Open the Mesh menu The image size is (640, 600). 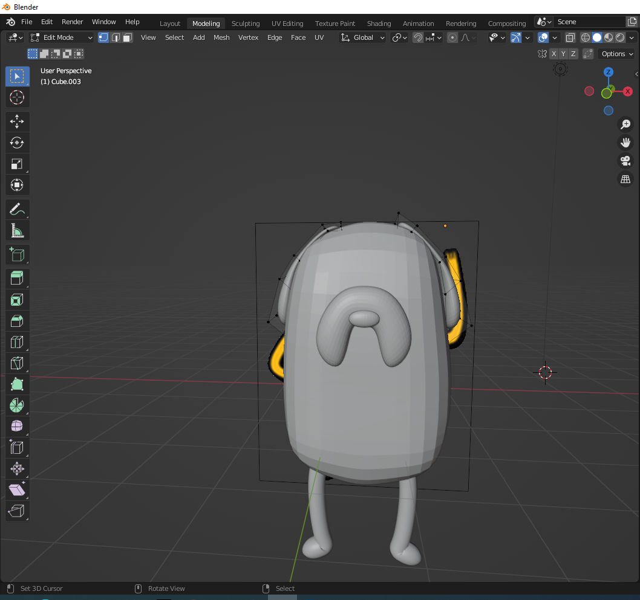(x=221, y=37)
